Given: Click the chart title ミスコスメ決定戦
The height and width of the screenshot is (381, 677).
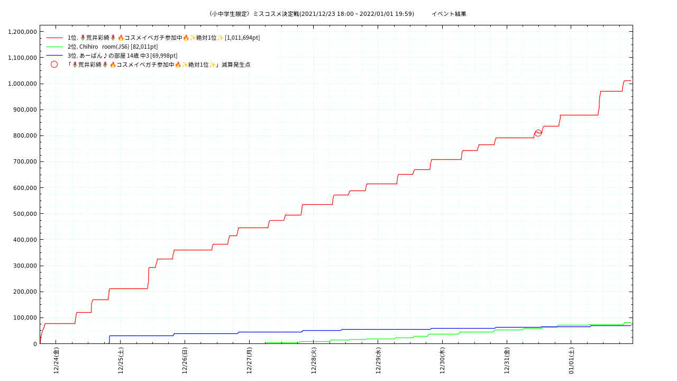Looking at the screenshot, I should tap(312, 14).
